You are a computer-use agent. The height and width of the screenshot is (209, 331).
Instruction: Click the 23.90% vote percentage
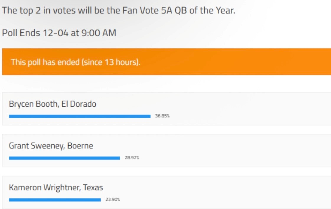[x=113, y=200]
